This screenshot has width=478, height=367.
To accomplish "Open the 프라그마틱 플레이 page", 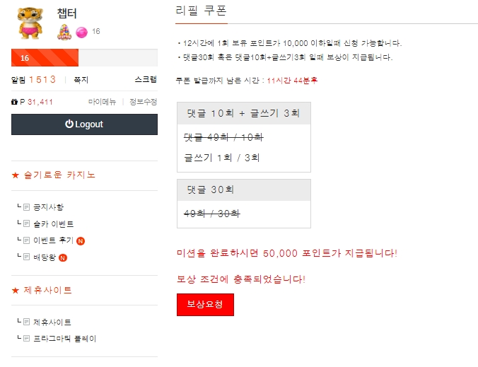I will click(x=64, y=339).
